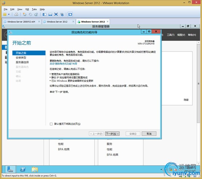Open the Tabs menu

[x=34, y=9]
